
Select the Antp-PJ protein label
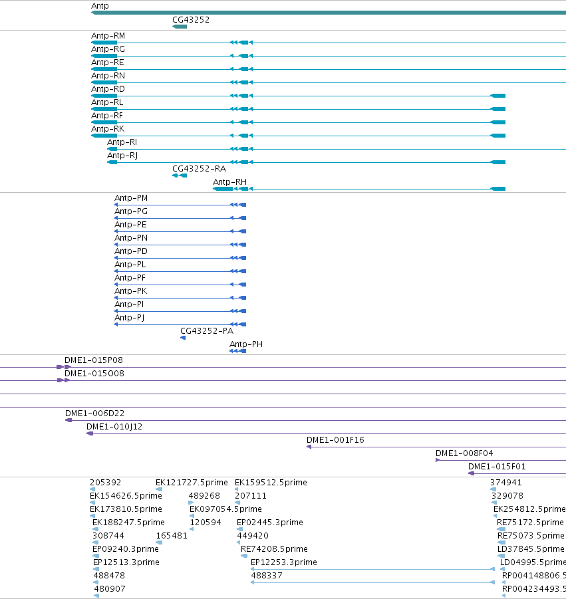click(x=130, y=318)
